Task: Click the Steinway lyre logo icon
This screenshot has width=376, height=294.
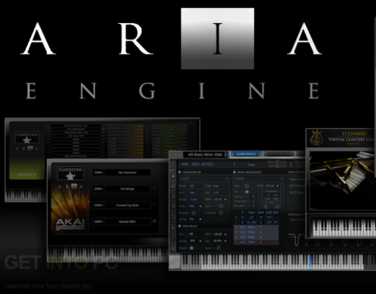Action: [x=316, y=138]
